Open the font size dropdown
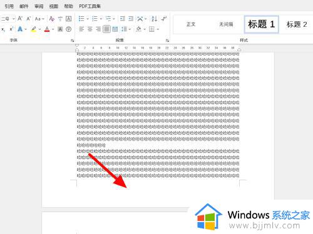 (x=14, y=19)
